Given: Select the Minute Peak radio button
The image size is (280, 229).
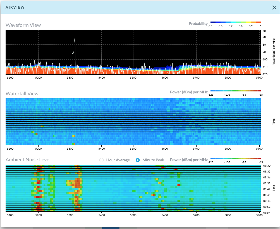Looking at the screenshot, I should (x=138, y=160).
